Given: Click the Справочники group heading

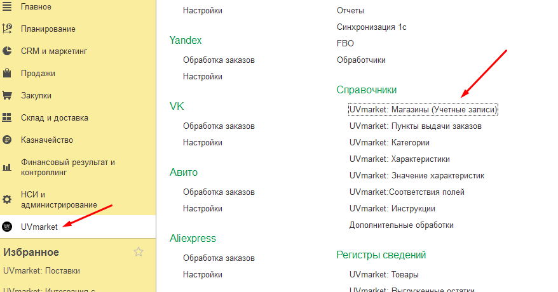Looking at the screenshot, I should [x=367, y=90].
